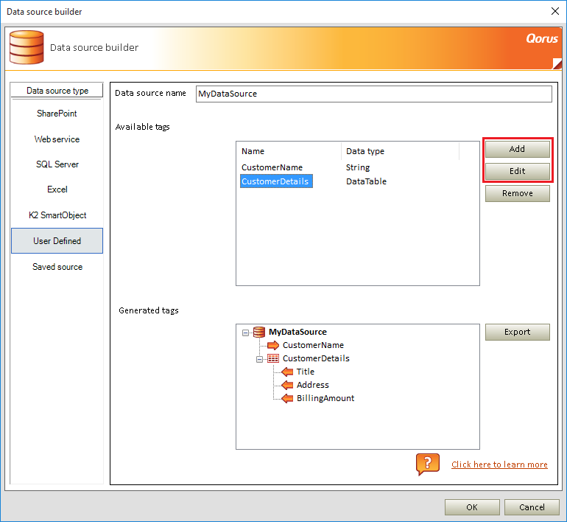Click the orange question mark help icon
This screenshot has width=567, height=522.
(428, 464)
